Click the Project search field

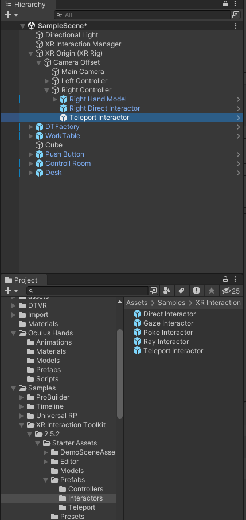point(87,291)
